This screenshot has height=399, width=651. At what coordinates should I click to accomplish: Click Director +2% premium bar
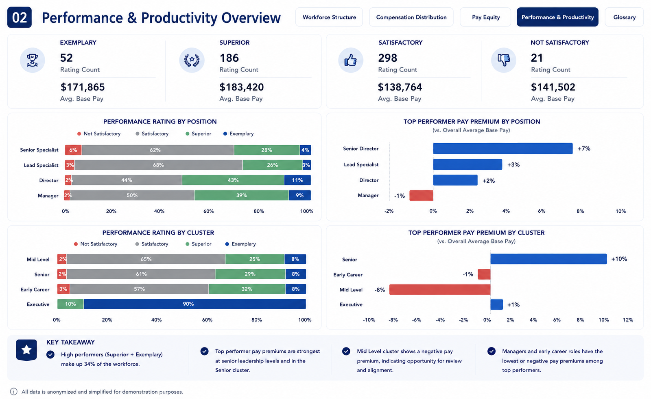pos(455,180)
